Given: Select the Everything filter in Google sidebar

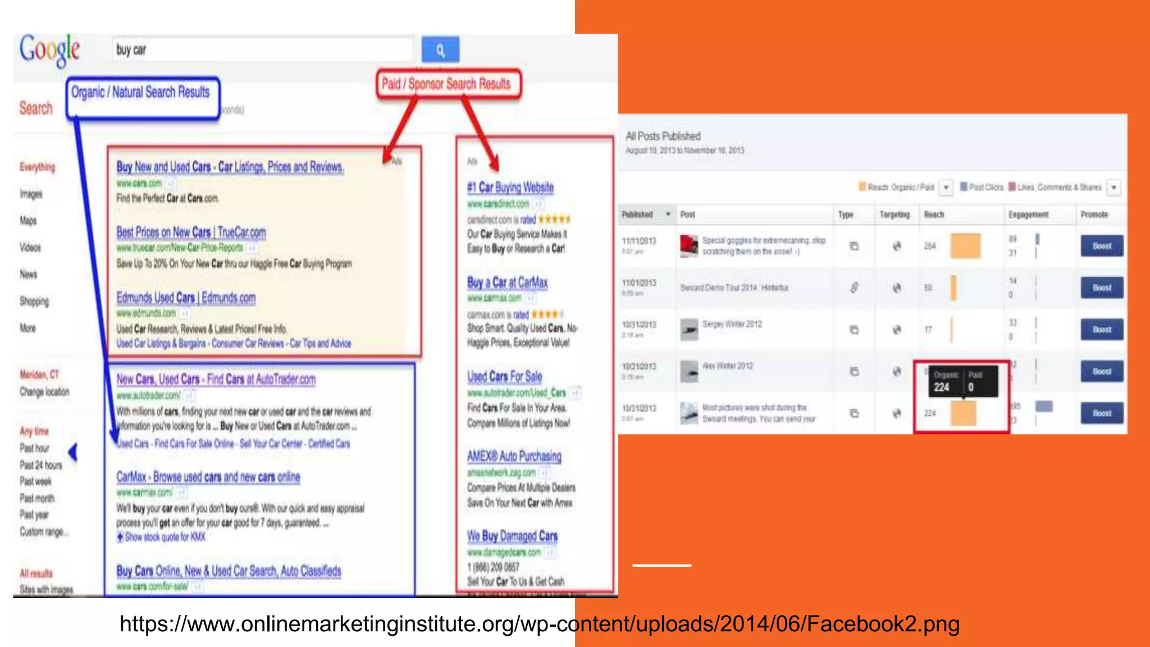Looking at the screenshot, I should tap(38, 167).
